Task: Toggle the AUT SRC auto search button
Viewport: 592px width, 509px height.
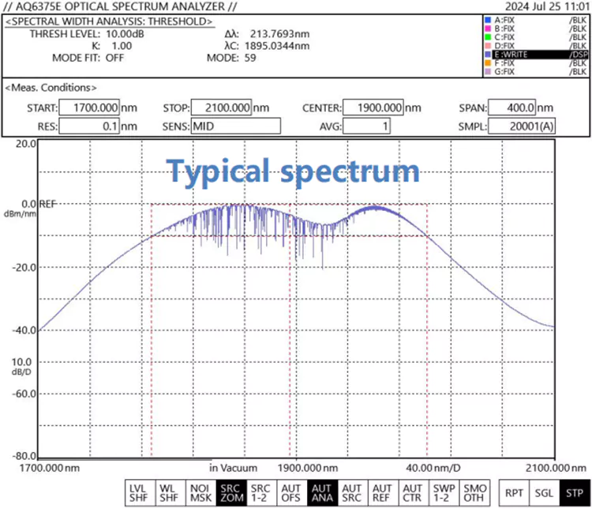Action: (x=352, y=493)
